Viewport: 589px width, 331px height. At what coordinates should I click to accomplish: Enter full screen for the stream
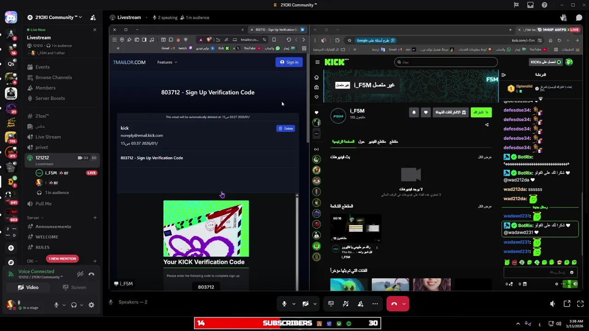coord(580,304)
